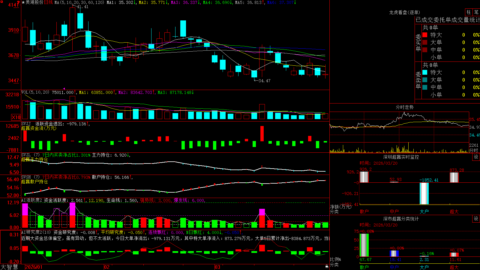Click the 超大 11.61 bar in 分类统计 chart
This screenshot has height=270, width=480.
coord(454,255)
